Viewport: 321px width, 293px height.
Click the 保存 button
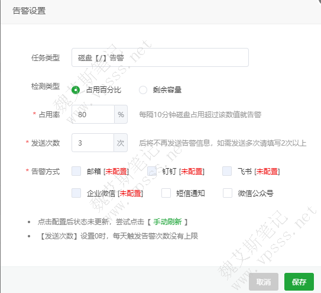tap(299, 282)
